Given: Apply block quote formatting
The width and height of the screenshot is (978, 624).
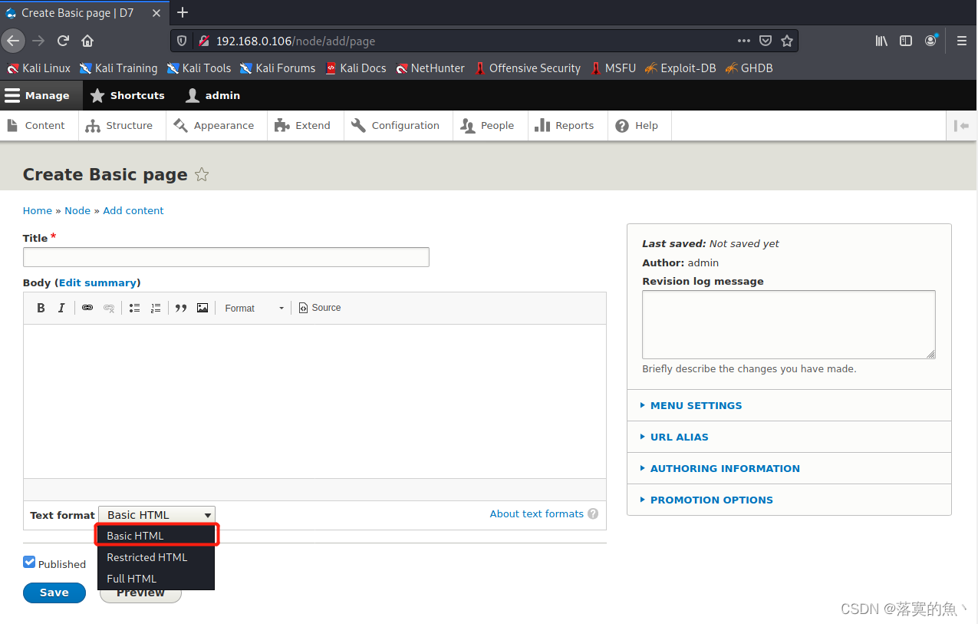Looking at the screenshot, I should point(181,308).
